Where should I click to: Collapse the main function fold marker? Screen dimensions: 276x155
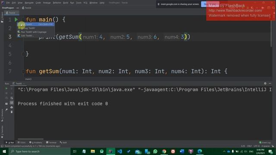(x=23, y=19)
